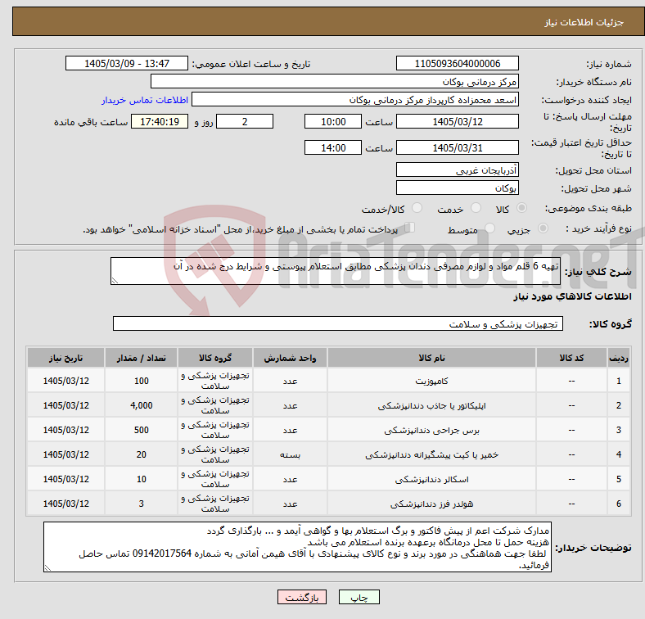Viewport: 645px width, 619px height.
Task: Select the کالا/خدمت radio button
Action: [417, 208]
